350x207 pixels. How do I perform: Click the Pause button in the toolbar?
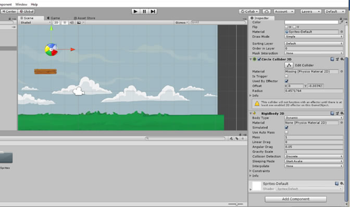144,11
